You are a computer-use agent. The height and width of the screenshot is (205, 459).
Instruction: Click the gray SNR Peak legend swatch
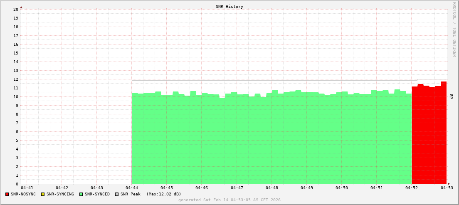click(x=116, y=194)
